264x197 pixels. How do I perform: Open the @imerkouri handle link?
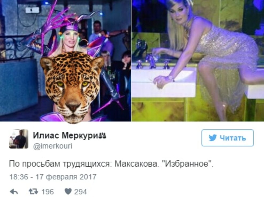tap(53, 146)
